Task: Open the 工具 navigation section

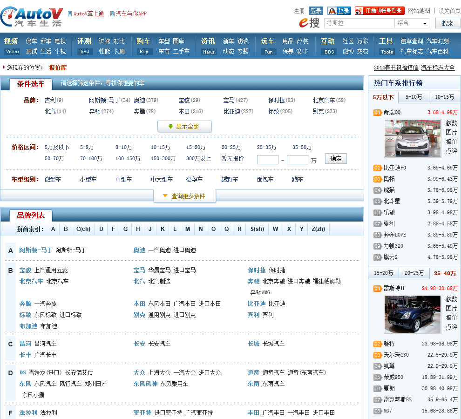Action: pos(386,41)
